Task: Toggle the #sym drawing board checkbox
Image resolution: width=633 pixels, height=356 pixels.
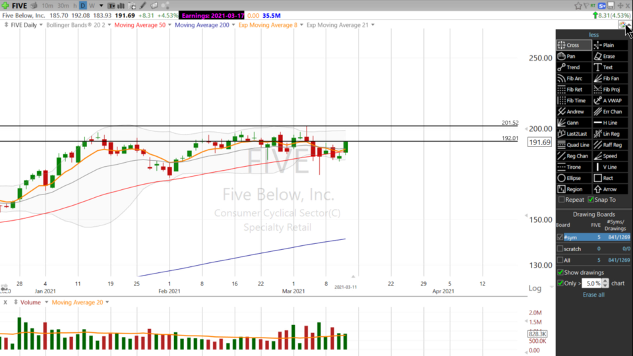Action: coord(560,237)
